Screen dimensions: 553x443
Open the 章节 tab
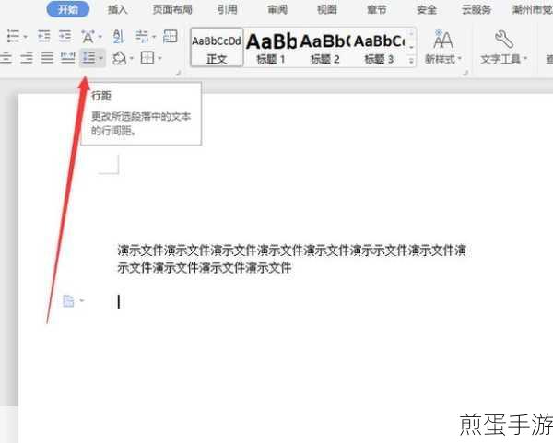point(377,9)
